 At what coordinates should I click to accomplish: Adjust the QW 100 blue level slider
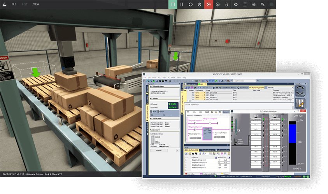(x=292, y=134)
